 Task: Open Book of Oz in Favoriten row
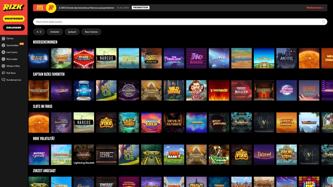pyautogui.click(x=106, y=90)
